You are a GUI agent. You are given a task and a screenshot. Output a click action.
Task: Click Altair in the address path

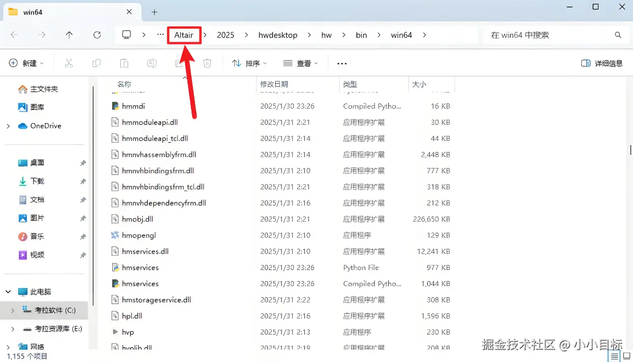[184, 35]
